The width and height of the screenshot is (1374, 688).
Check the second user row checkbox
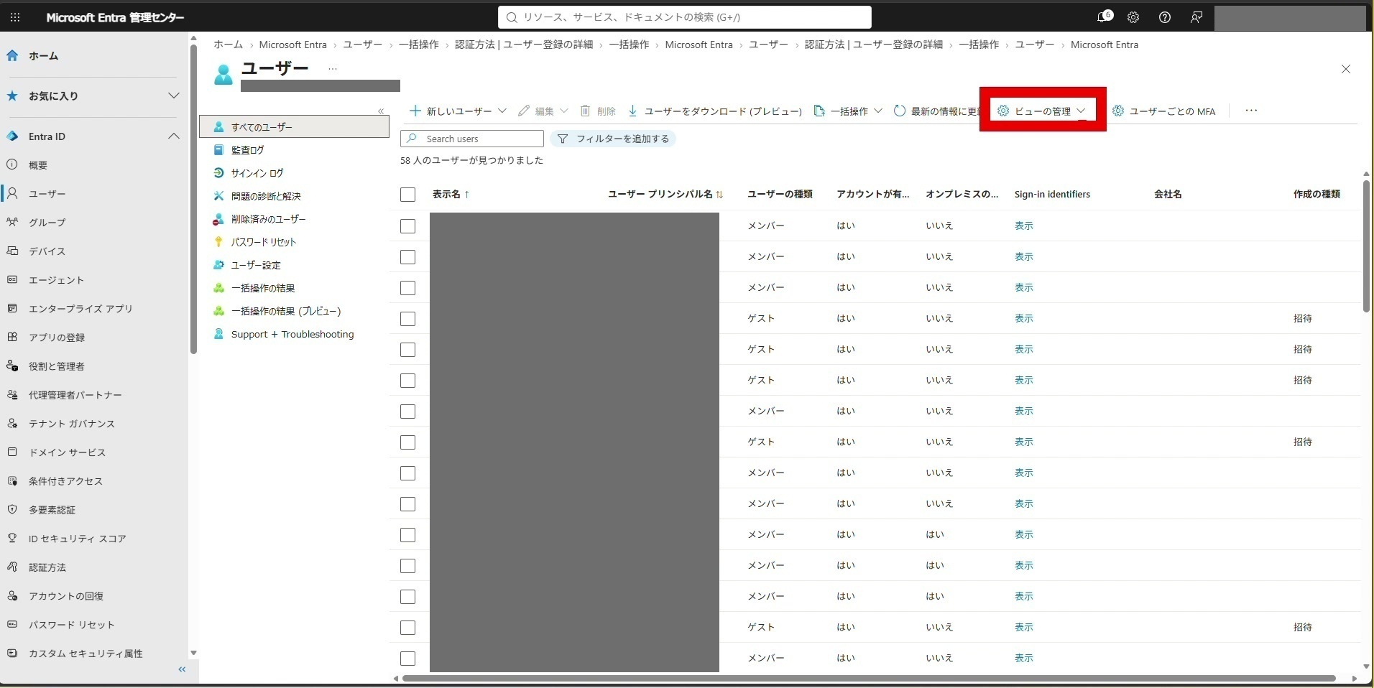click(407, 257)
